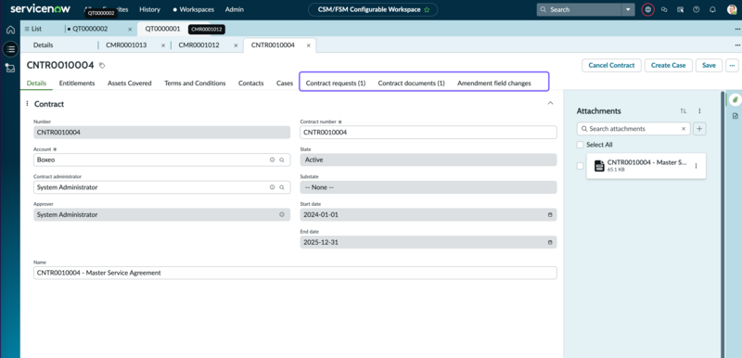This screenshot has height=358, width=742.
Task: Click the tag icon next to CNTR0010004 title
Action: click(102, 65)
